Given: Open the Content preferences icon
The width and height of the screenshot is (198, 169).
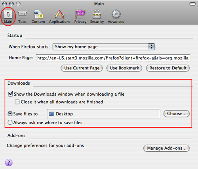Looking at the screenshot, I should click(x=38, y=14).
